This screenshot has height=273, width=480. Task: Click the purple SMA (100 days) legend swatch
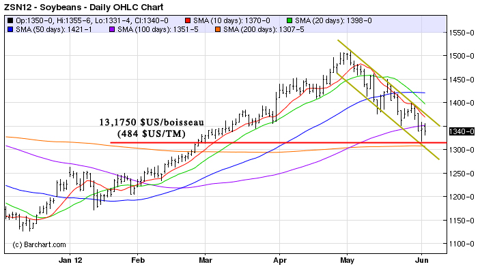tap(112, 31)
